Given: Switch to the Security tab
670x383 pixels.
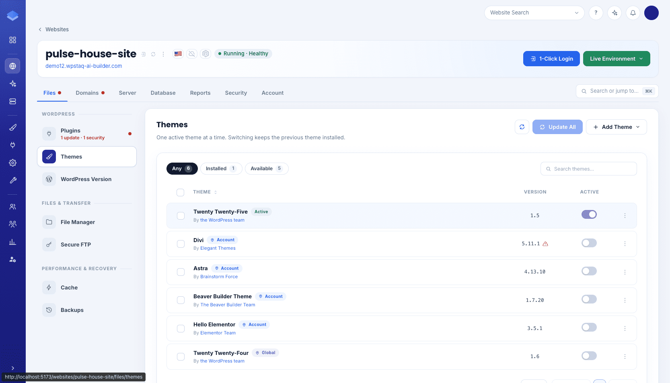Looking at the screenshot, I should (x=236, y=93).
